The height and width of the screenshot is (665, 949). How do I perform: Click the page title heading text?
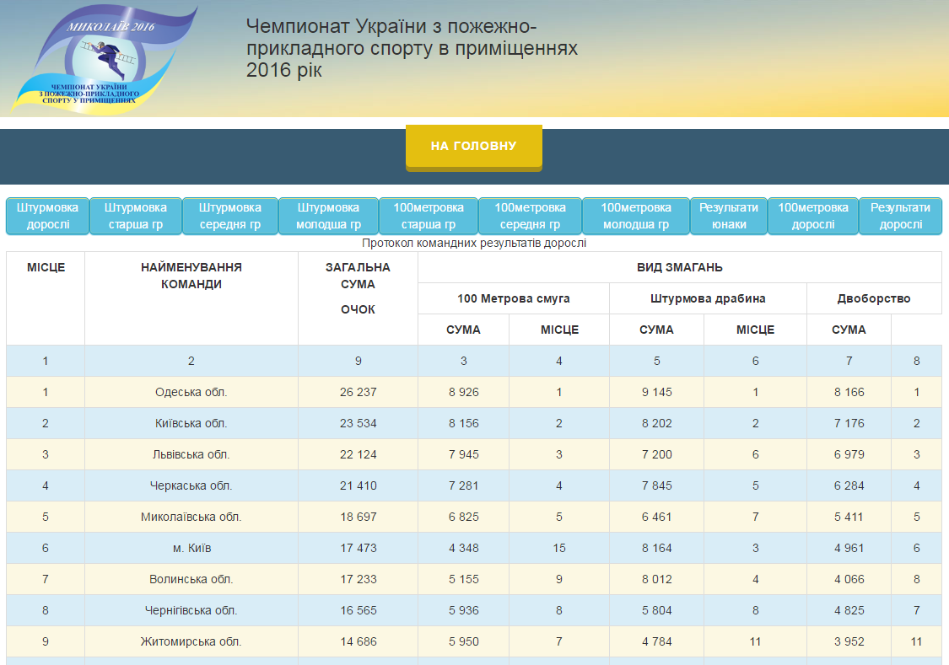point(412,49)
